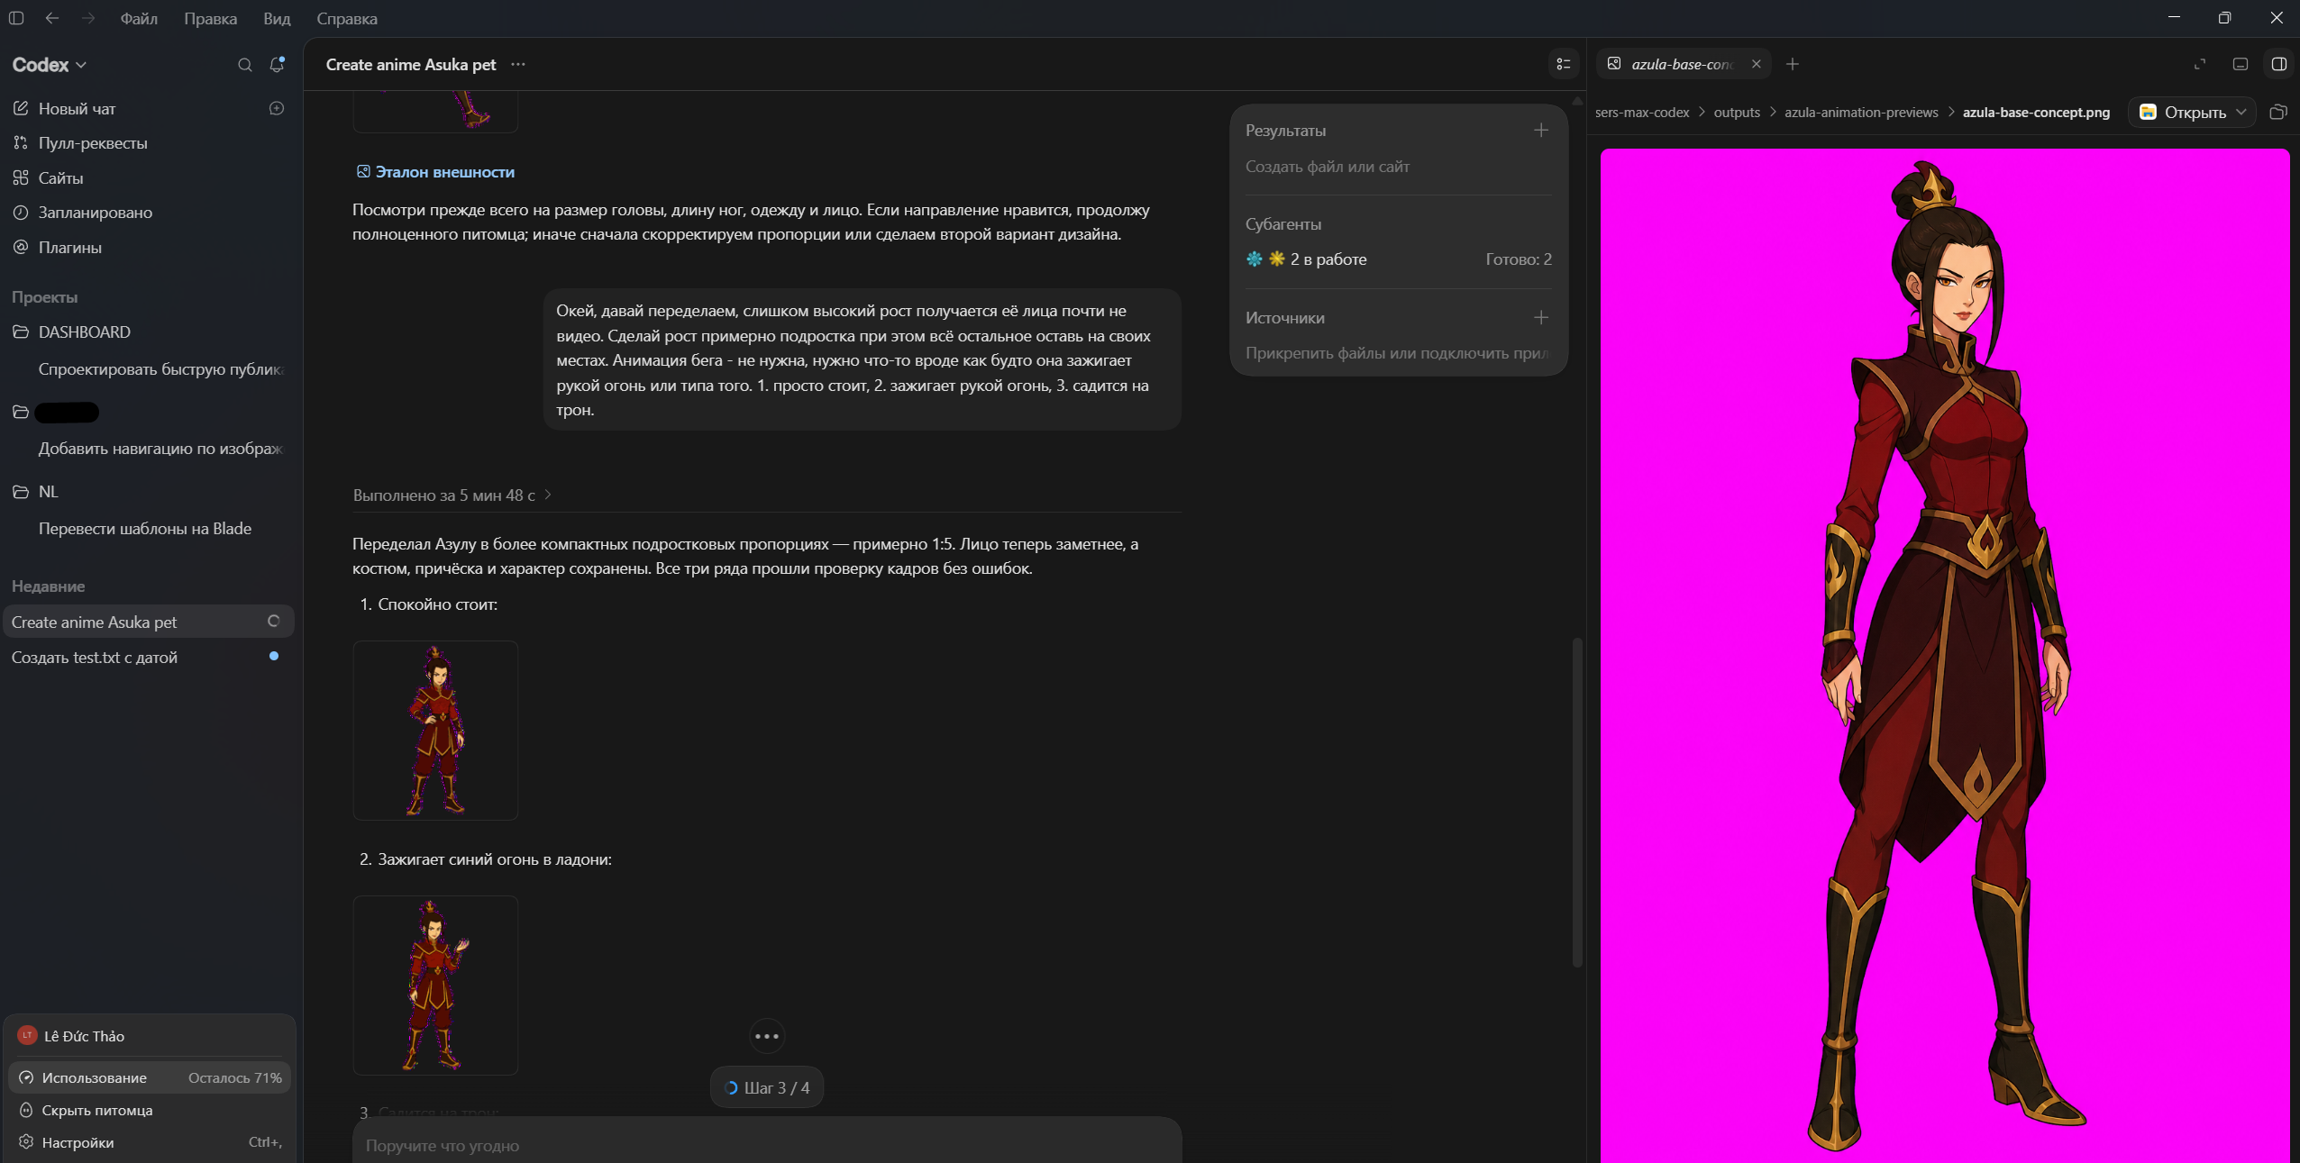The width and height of the screenshot is (2300, 1163).
Task: Restore down the Codex window
Action: (x=2224, y=18)
